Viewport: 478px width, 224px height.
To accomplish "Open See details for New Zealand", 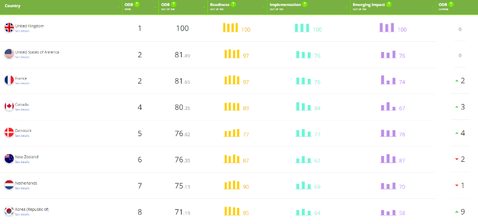I will tap(22, 162).
